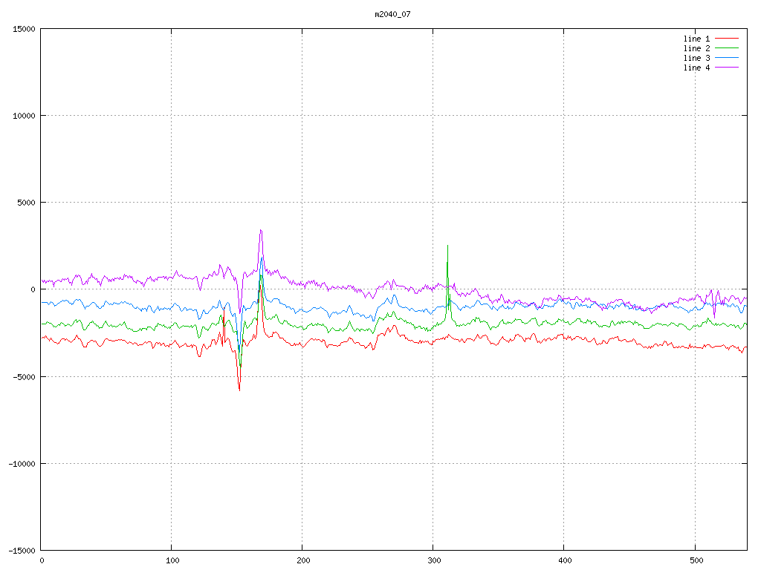
Task: Click the y-axis label -15000
Action: tap(22, 551)
